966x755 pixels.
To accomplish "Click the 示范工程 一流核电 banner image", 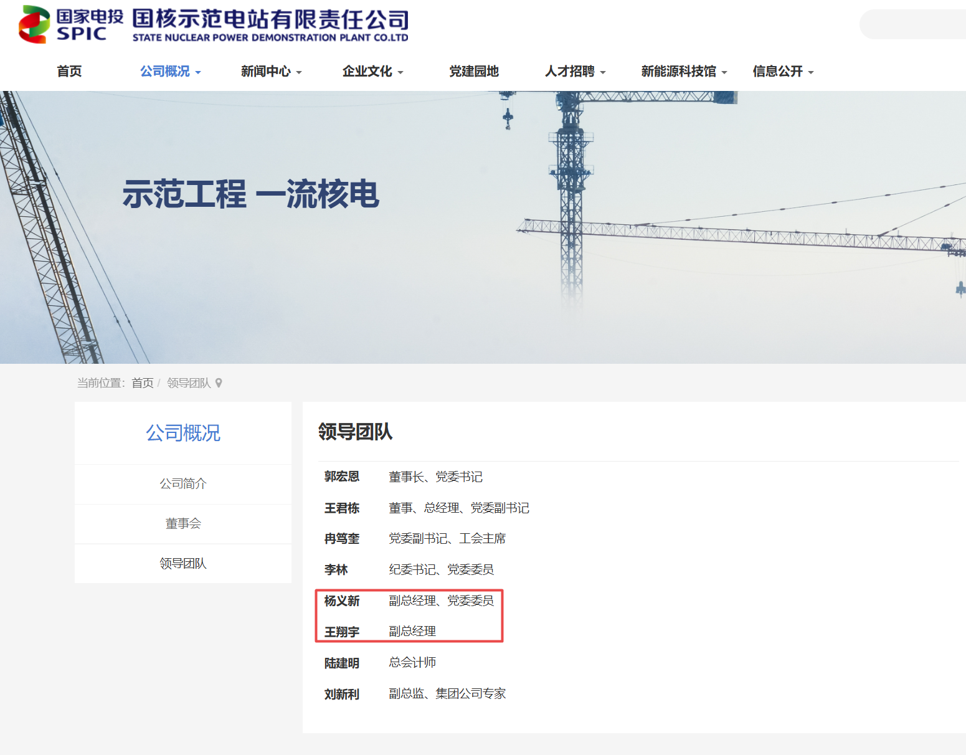I will 483,227.
